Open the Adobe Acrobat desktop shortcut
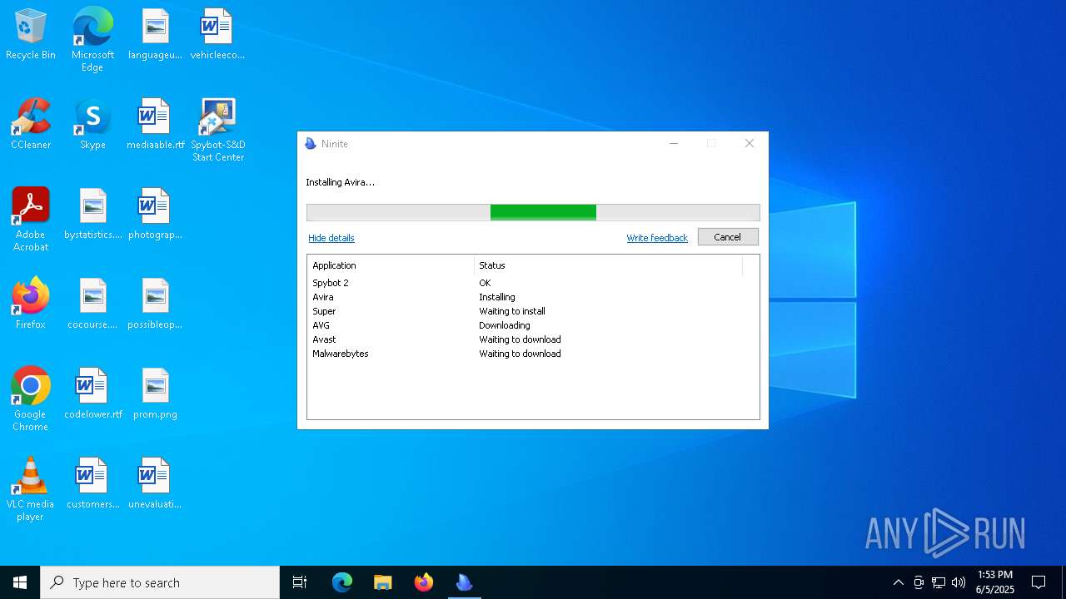The image size is (1066, 599). (31, 220)
